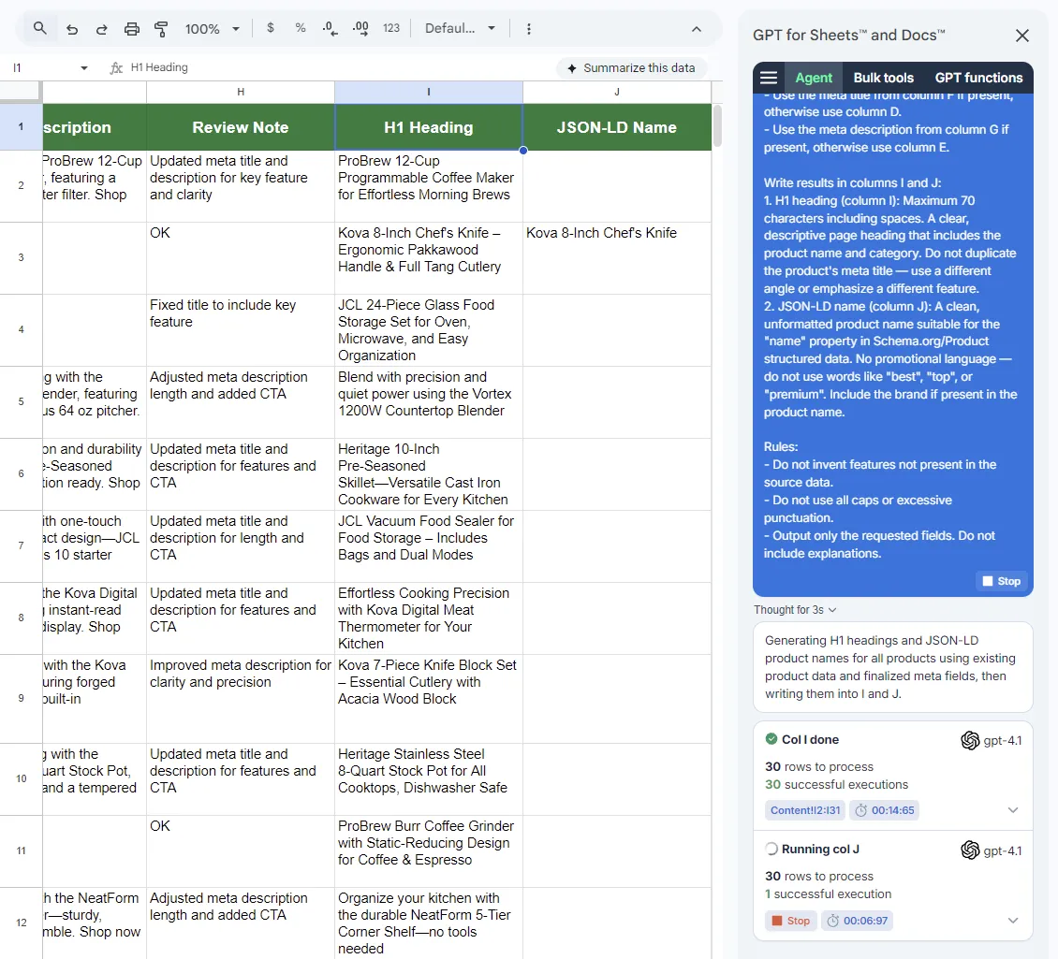Click the Undo icon
1058x959 pixels.
click(72, 29)
